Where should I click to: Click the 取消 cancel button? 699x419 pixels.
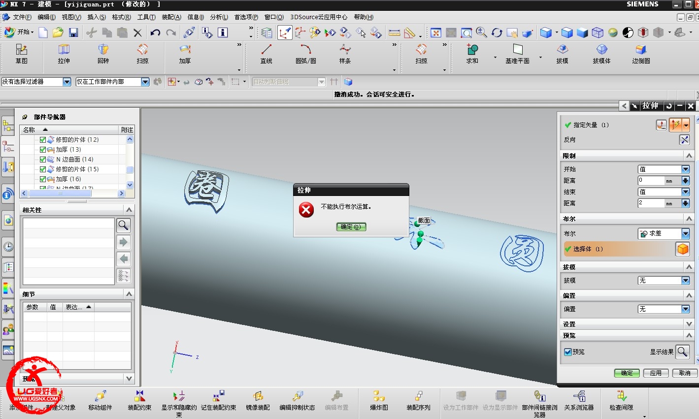[685, 373]
